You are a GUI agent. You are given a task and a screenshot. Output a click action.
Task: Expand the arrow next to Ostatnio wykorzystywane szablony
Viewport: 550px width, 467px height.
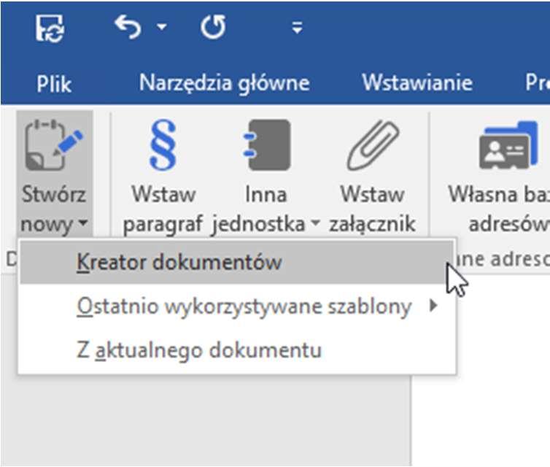click(433, 306)
